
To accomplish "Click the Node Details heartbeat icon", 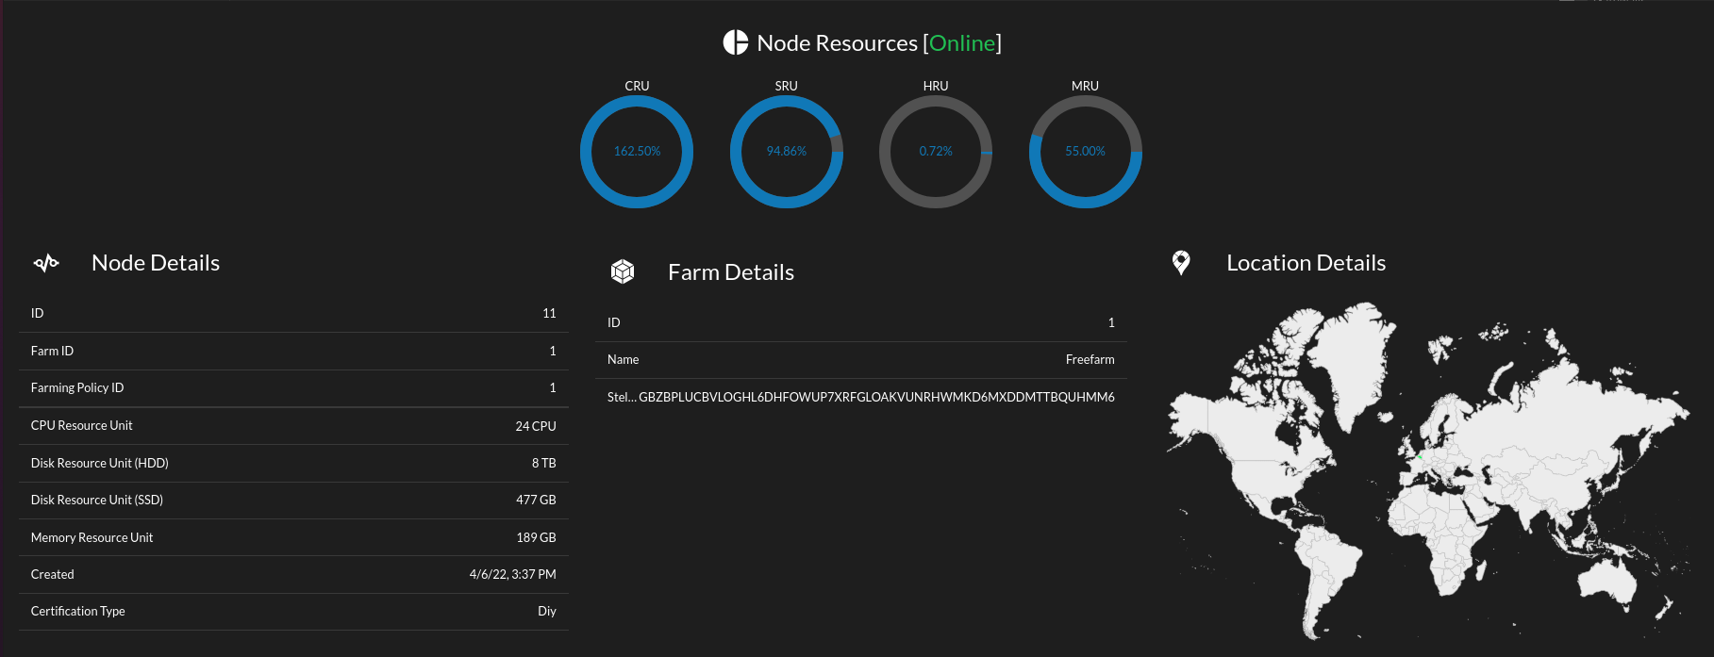I will pyautogui.click(x=46, y=263).
